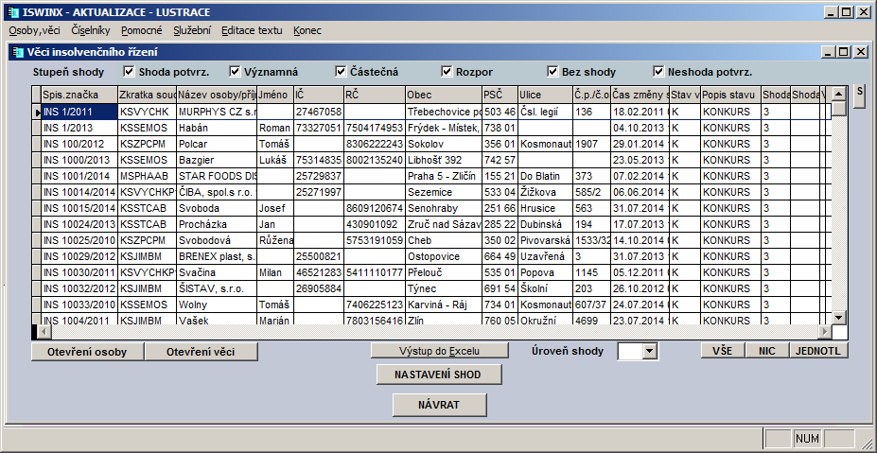This screenshot has width=877, height=453.
Task: Click the Popis stavu column header
Action: pyautogui.click(x=730, y=95)
